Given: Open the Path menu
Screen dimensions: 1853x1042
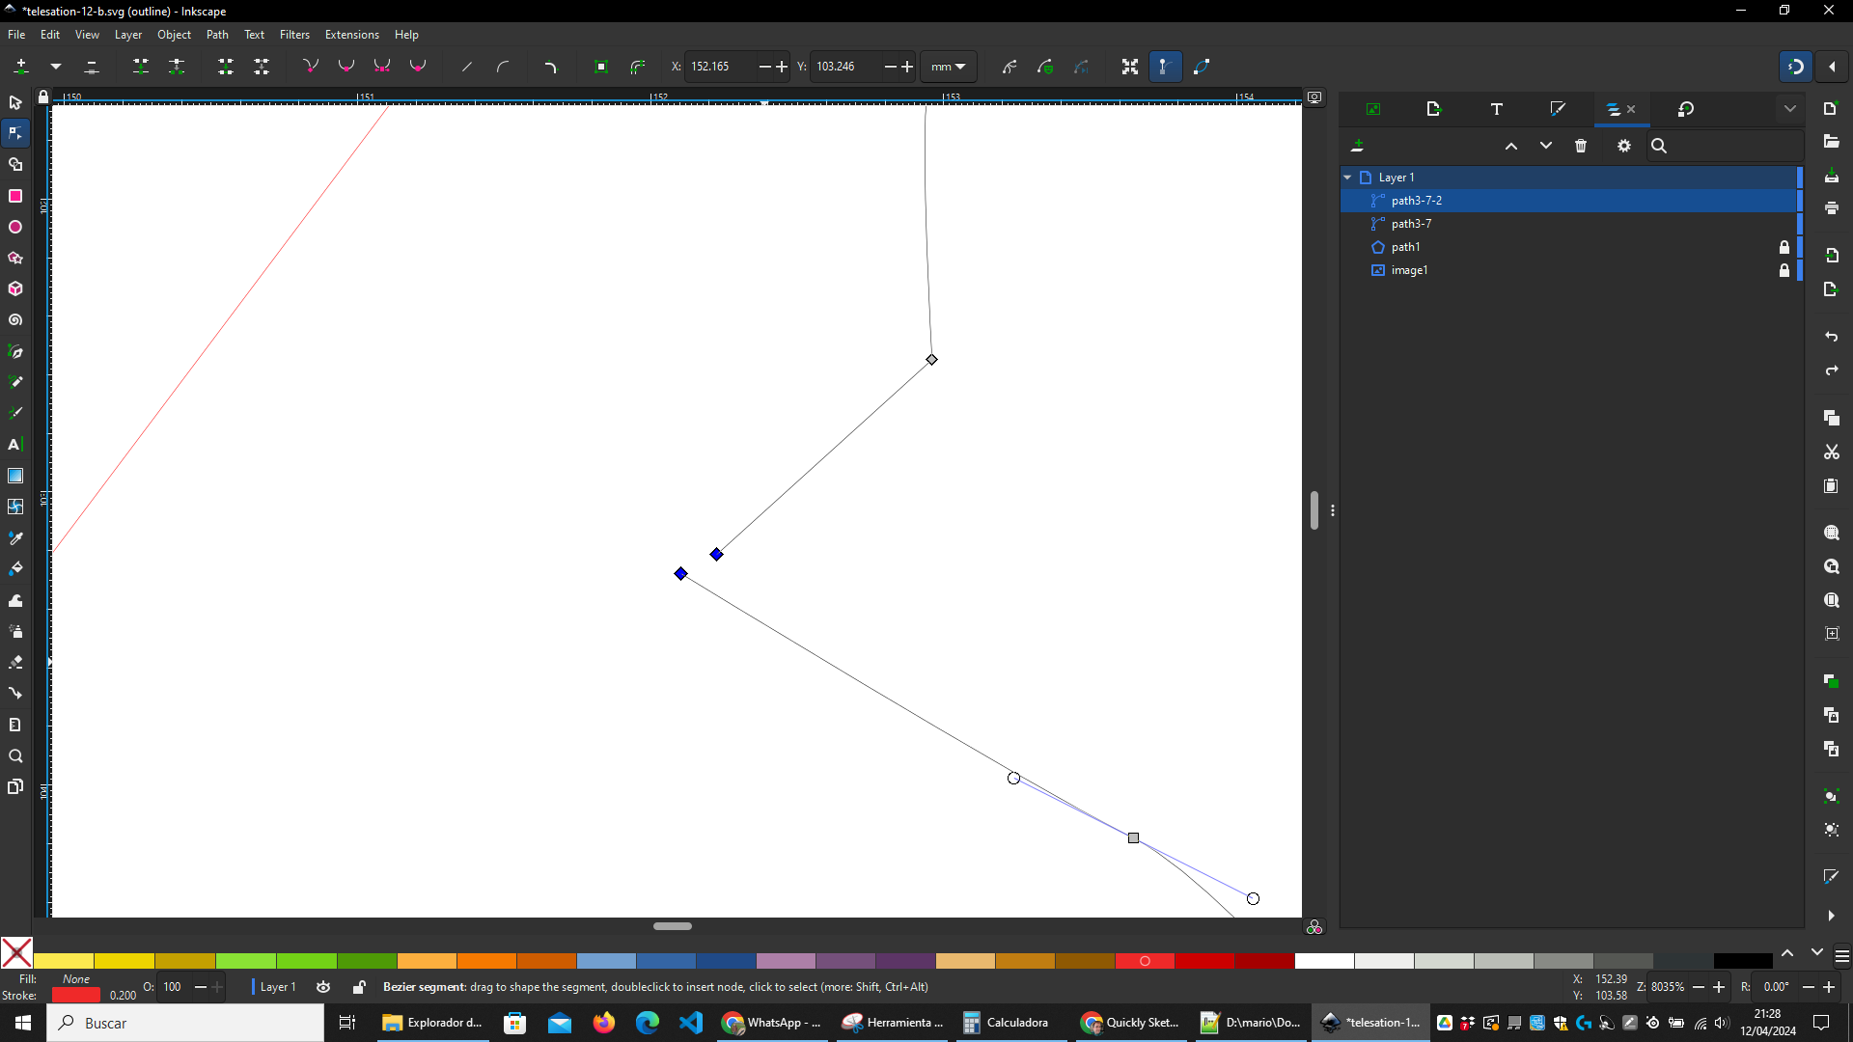Looking at the screenshot, I should click(217, 35).
